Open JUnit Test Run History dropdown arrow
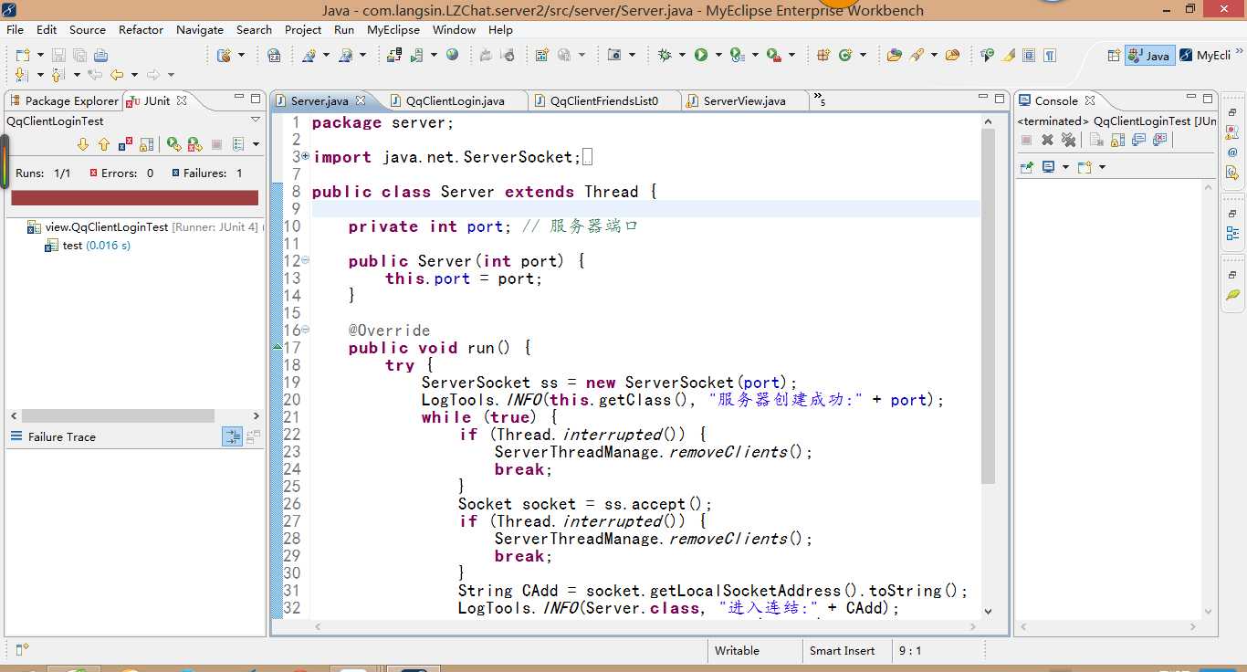 pos(256,144)
